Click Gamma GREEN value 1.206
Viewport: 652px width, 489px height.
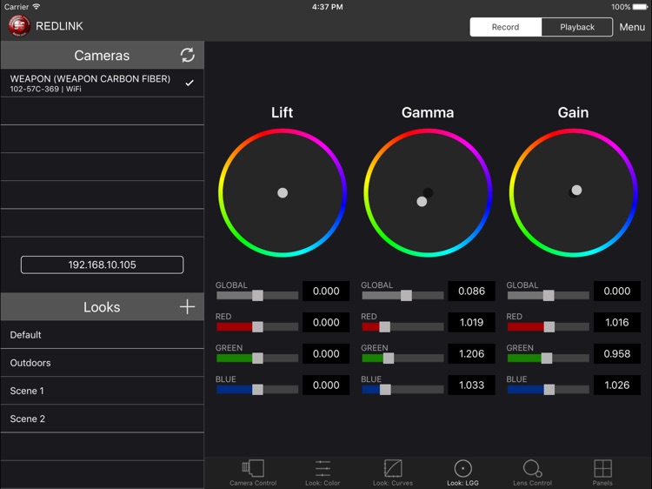pyautogui.click(x=471, y=354)
